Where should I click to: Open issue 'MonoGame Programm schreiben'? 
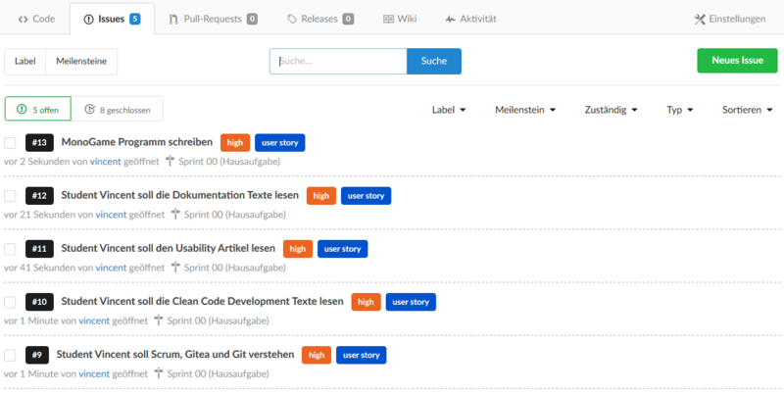click(136, 143)
